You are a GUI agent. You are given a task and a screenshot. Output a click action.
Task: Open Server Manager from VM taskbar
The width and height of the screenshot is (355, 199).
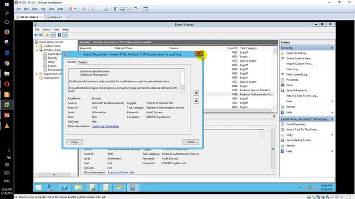[x=50, y=187]
